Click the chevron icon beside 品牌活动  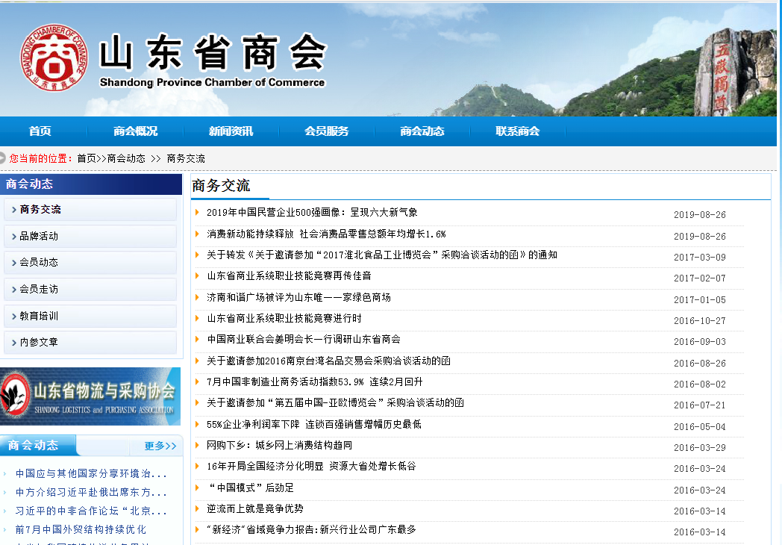click(13, 236)
